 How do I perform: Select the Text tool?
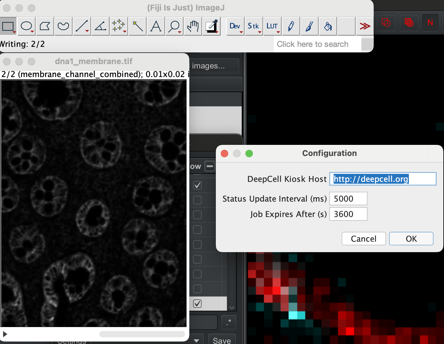(x=156, y=27)
